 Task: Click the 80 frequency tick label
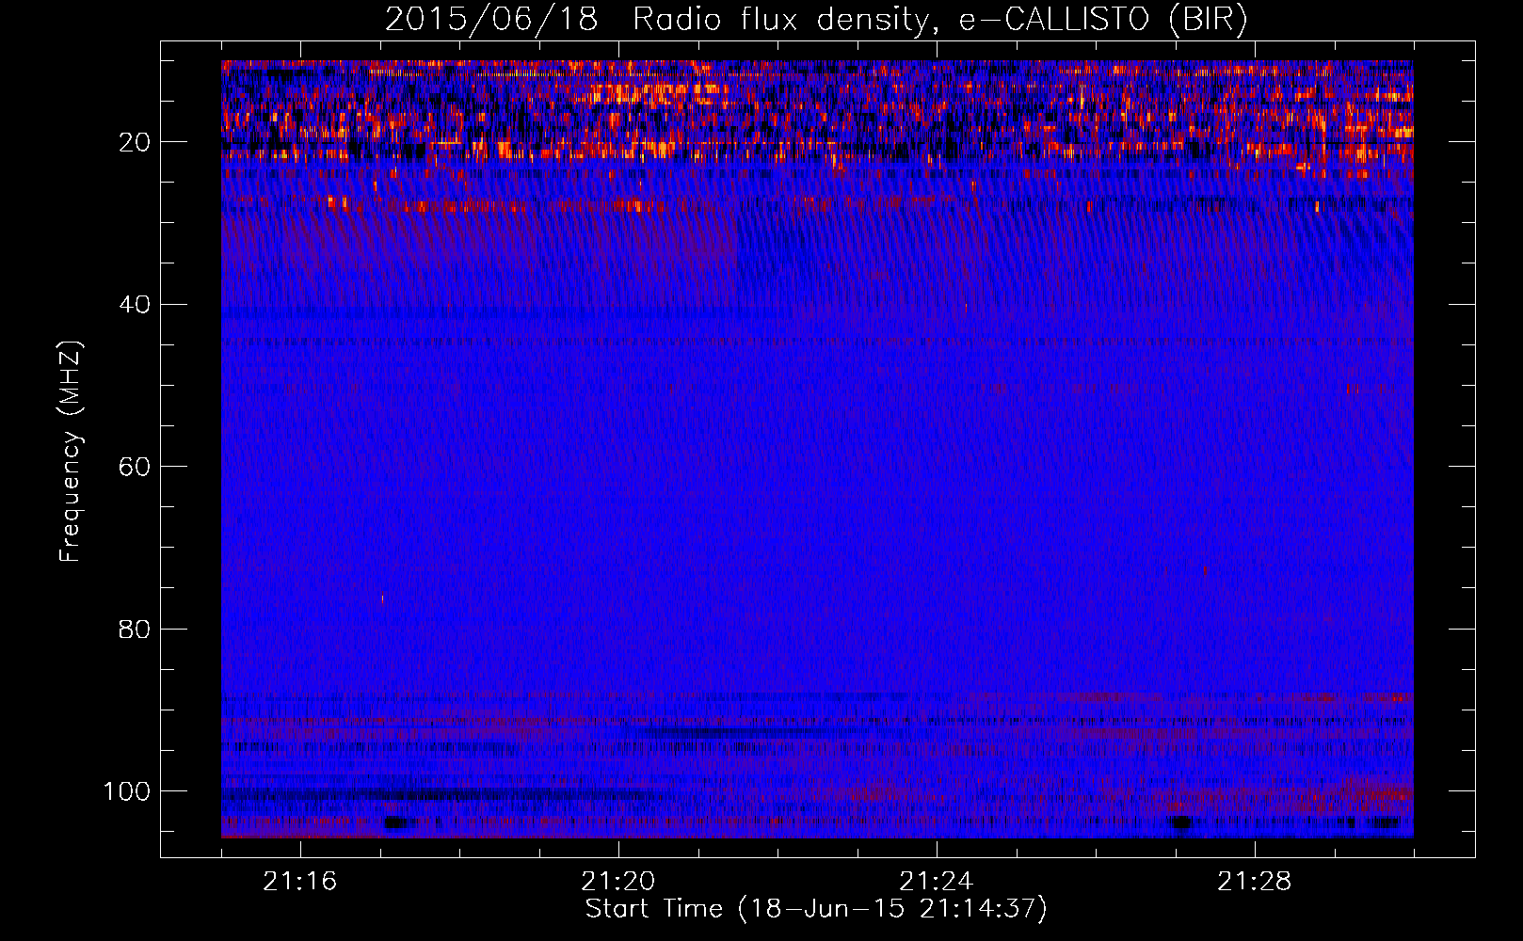click(x=135, y=630)
